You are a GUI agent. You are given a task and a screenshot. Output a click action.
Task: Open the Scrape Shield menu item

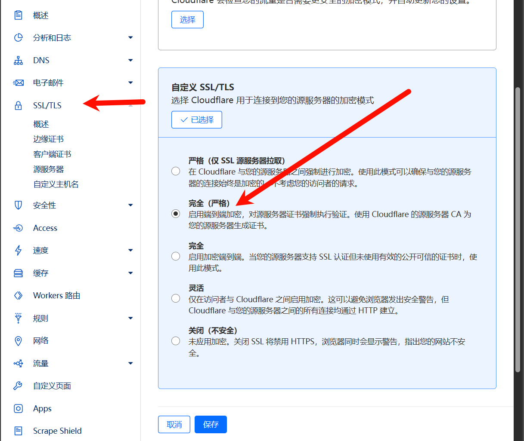57,431
